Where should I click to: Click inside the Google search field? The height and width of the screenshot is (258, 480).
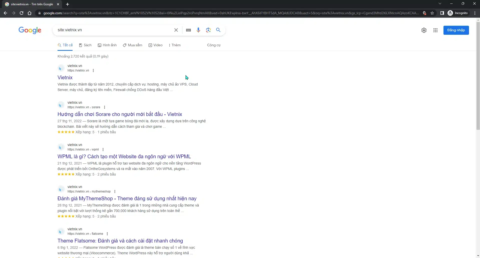click(x=113, y=30)
